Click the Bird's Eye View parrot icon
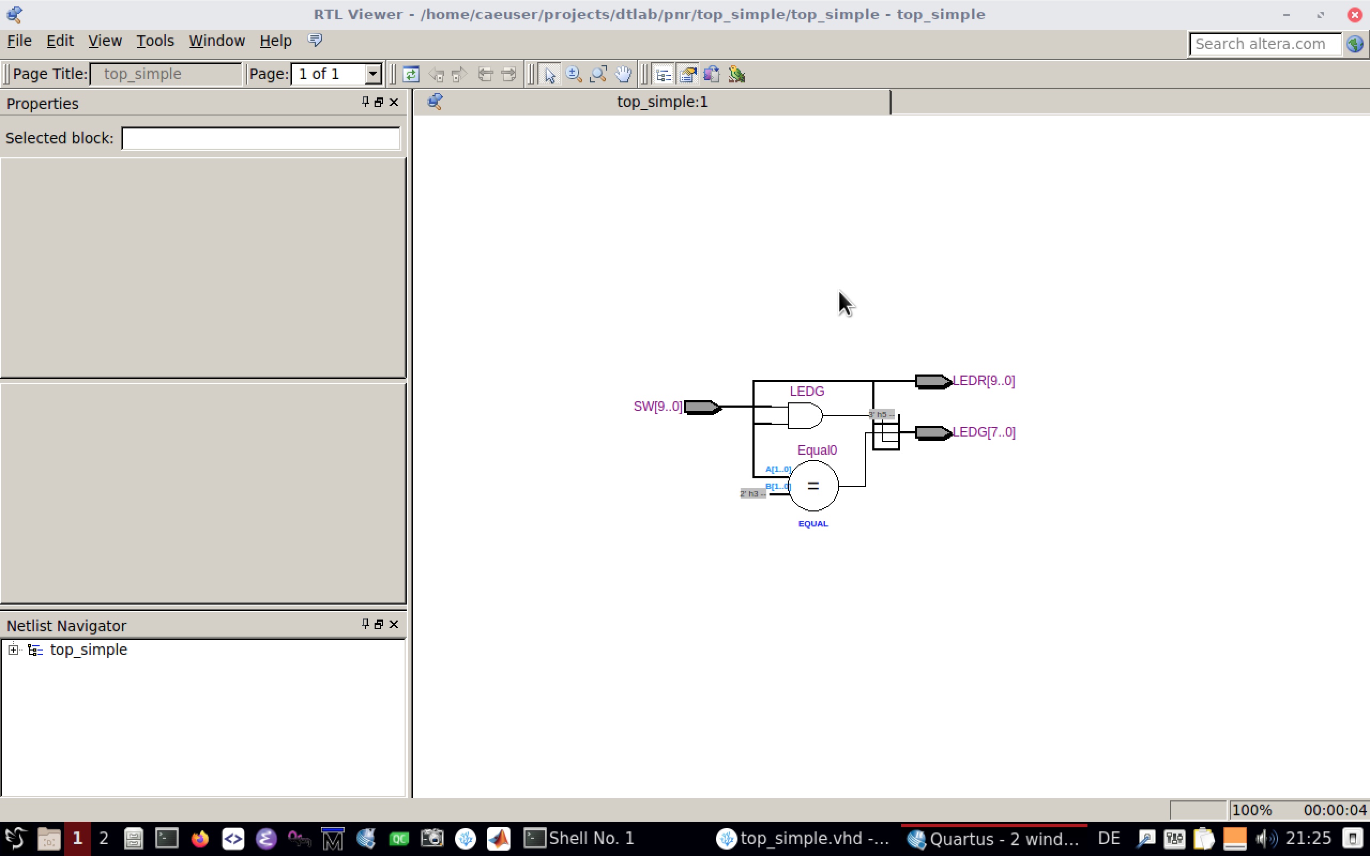The height and width of the screenshot is (856, 1370). 736,74
